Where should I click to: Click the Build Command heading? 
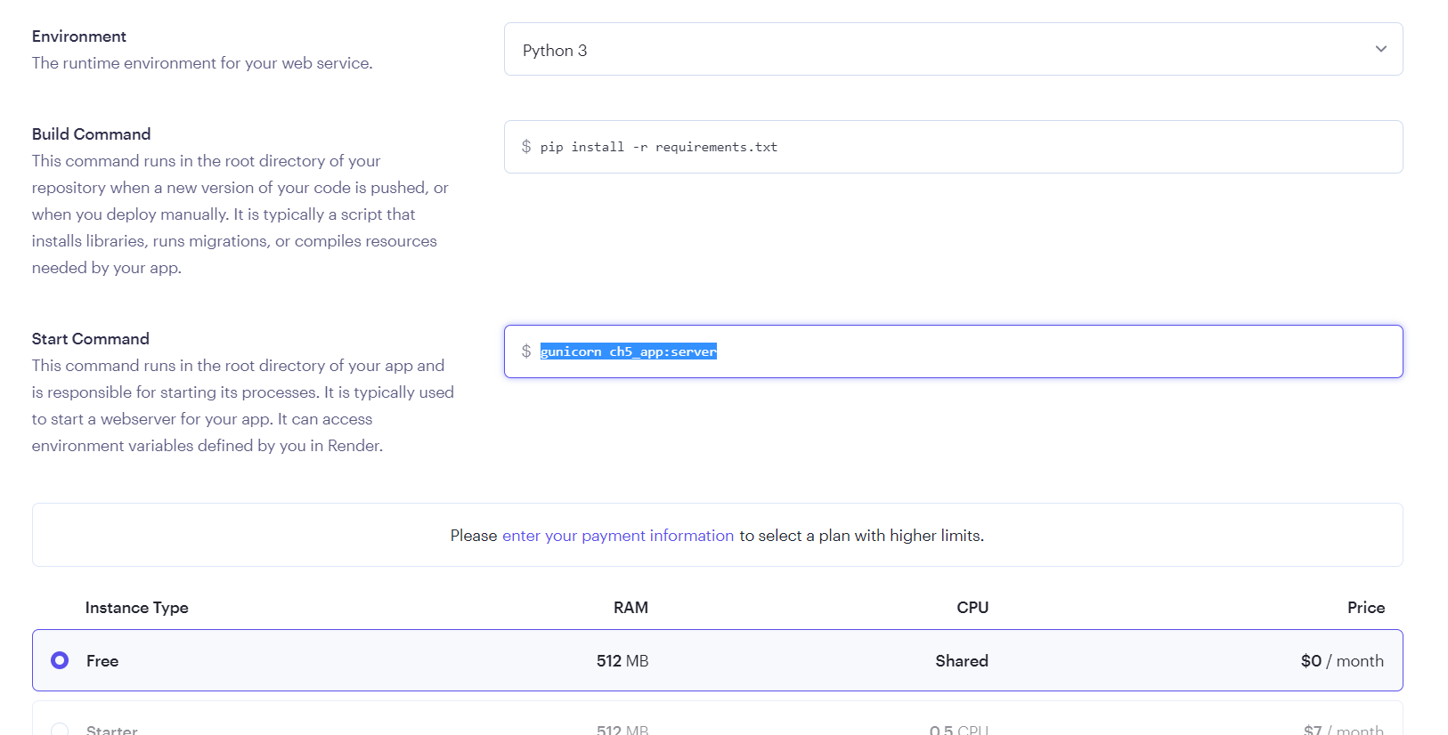[x=92, y=134]
